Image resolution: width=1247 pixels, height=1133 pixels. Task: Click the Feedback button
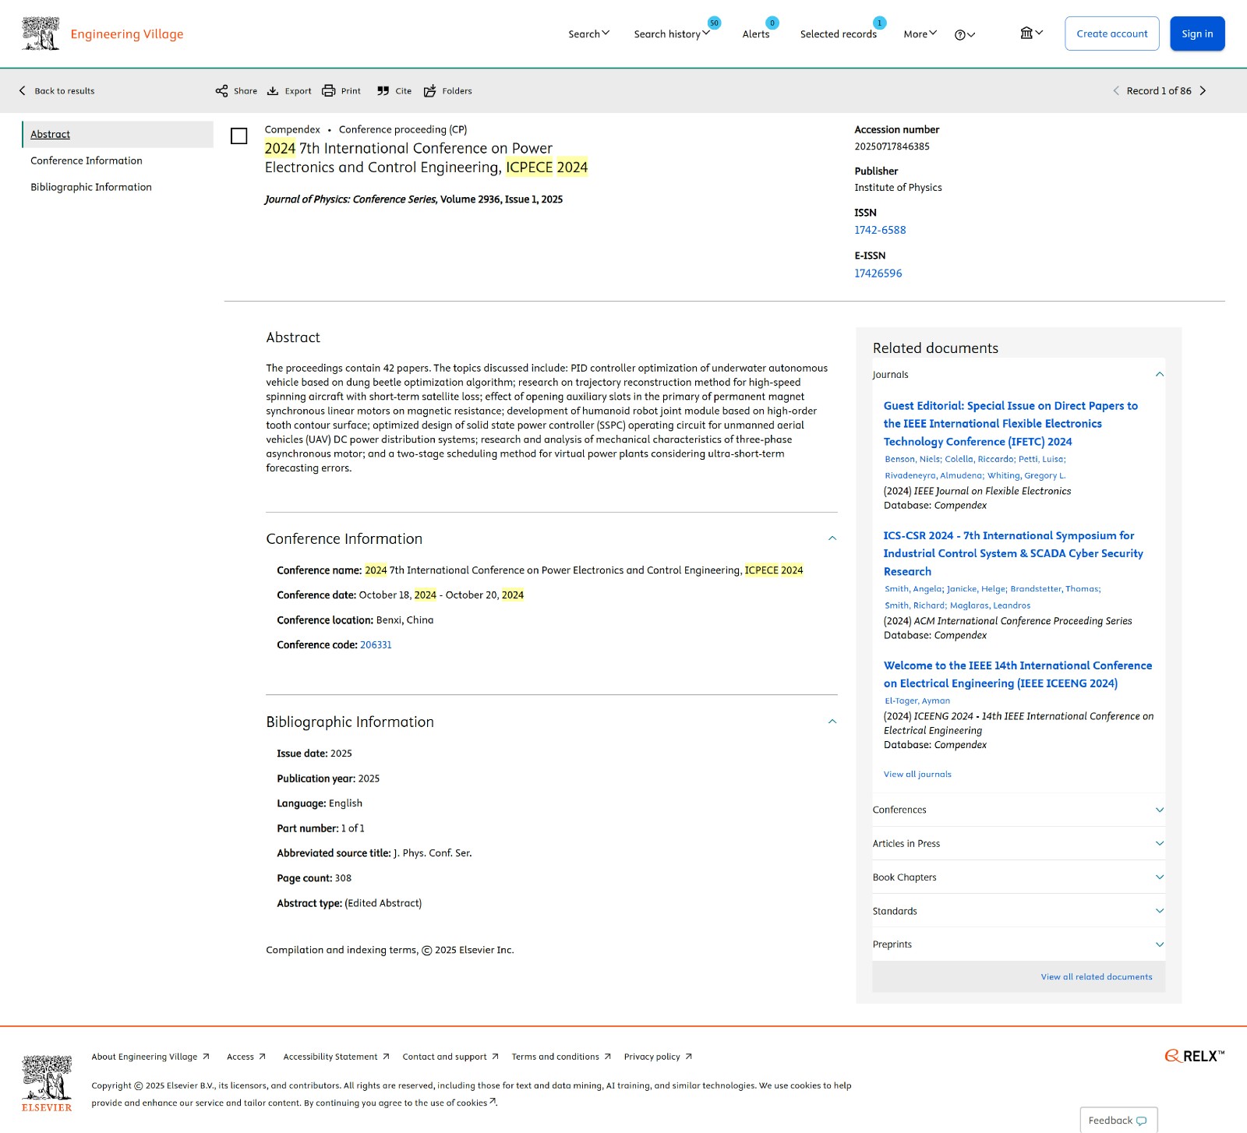tap(1118, 1121)
